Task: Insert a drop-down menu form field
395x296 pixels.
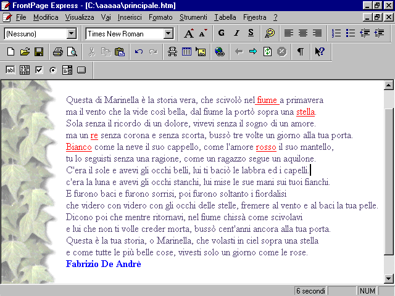Action: click(67, 70)
